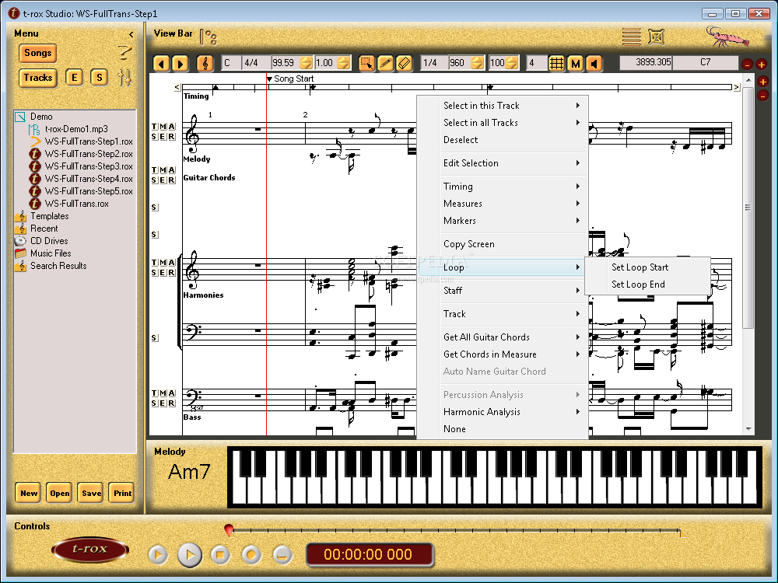The width and height of the screenshot is (778, 583).
Task: Click the Save button
Action: 91,494
